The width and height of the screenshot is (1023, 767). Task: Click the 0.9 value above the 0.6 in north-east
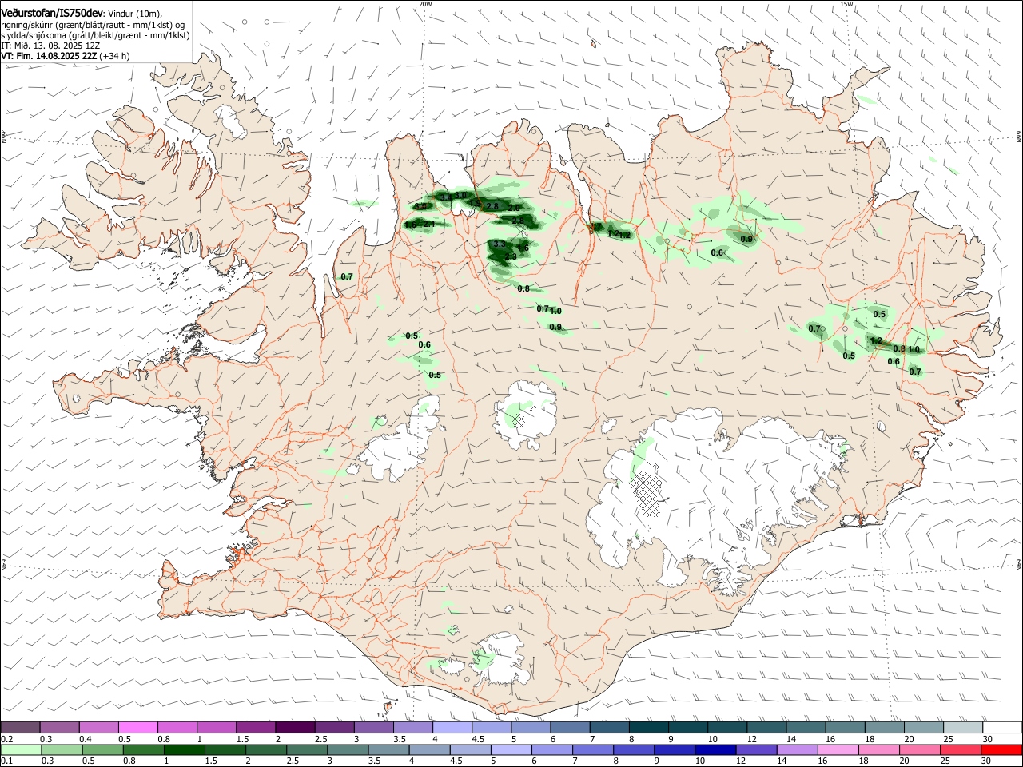[x=746, y=239]
